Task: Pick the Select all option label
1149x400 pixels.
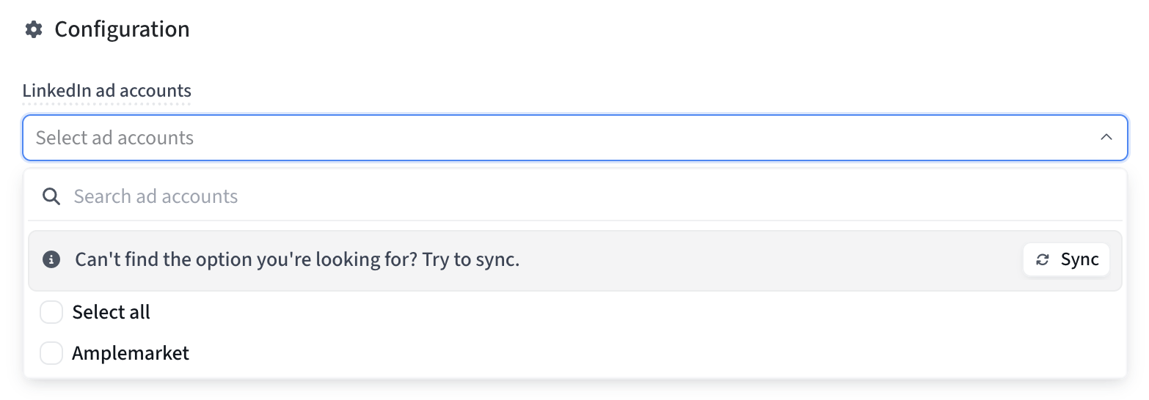Action: coord(111,313)
